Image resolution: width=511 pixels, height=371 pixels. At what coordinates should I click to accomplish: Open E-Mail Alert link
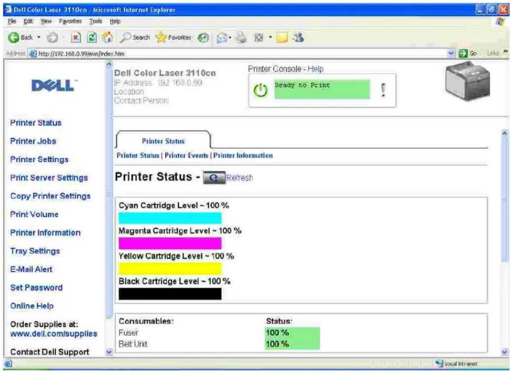[31, 269]
